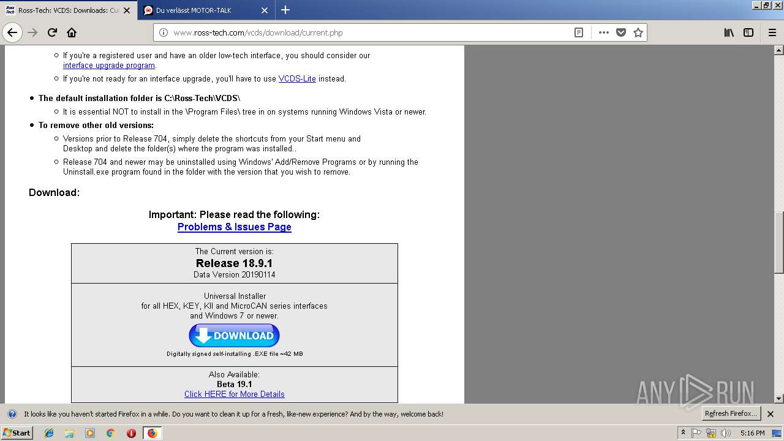Open the Firefox home page
Screen dimensions: 784x441
pyautogui.click(x=72, y=32)
